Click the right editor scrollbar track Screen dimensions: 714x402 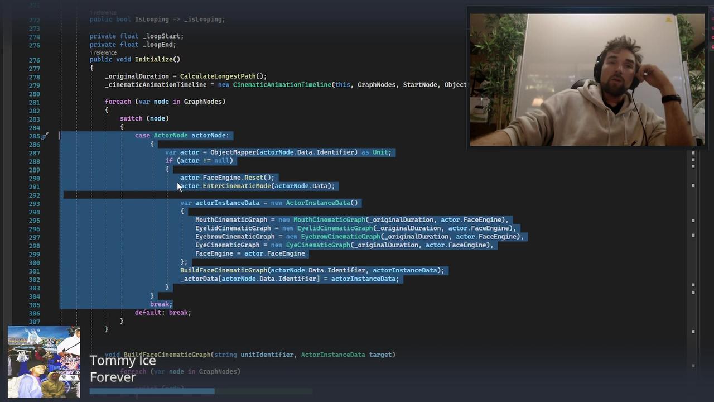tap(693, 251)
